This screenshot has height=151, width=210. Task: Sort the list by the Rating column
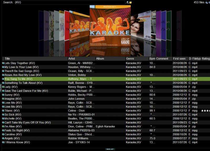click(x=206, y=59)
